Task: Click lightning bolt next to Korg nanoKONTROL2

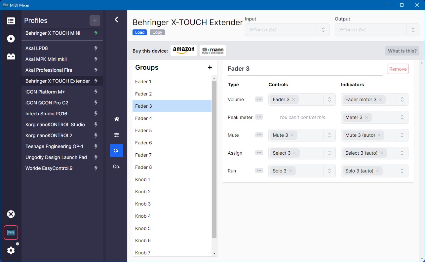Action: point(96,135)
